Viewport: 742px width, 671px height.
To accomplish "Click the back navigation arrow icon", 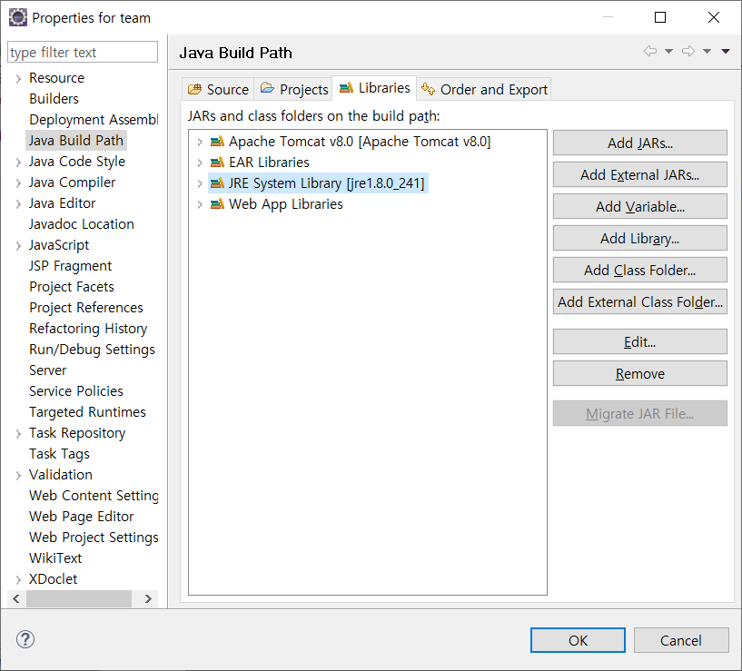I will pos(650,51).
